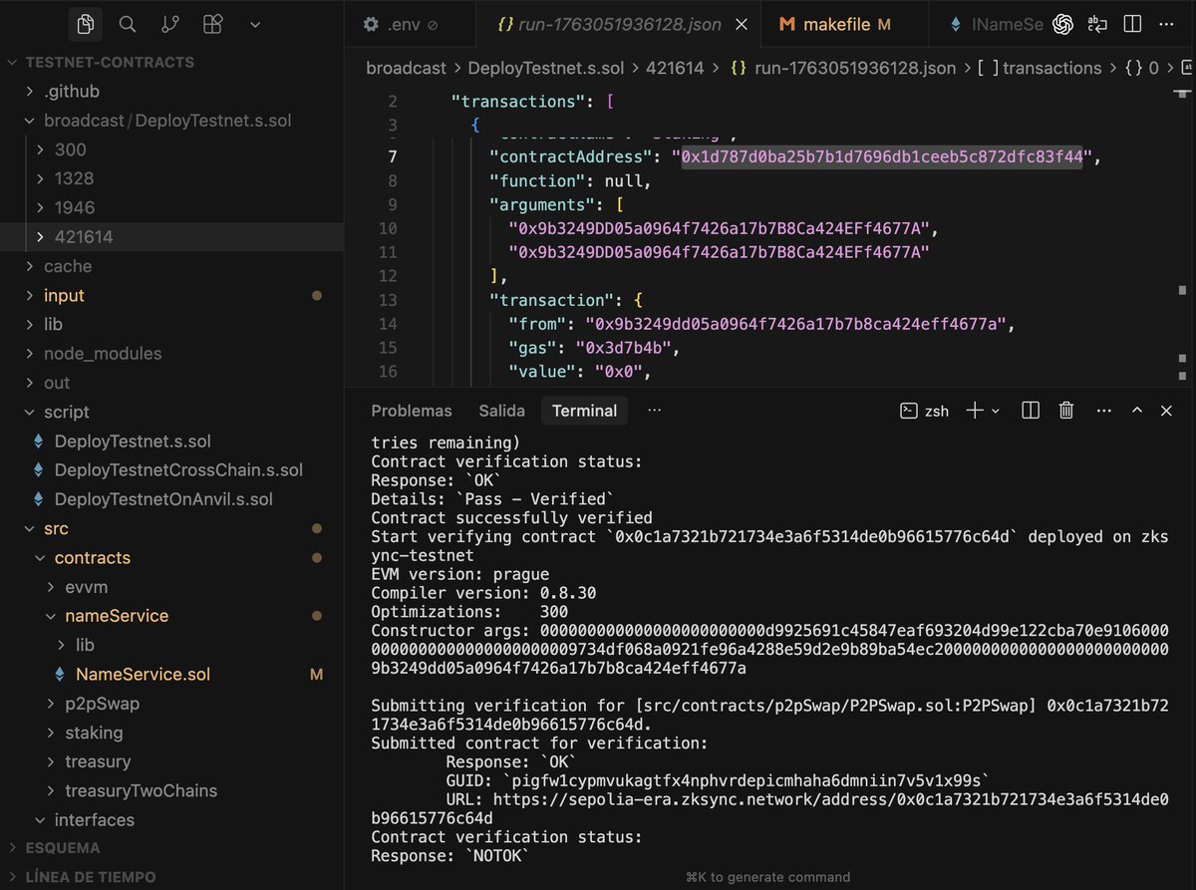Open the Source Control view icon

[170, 24]
